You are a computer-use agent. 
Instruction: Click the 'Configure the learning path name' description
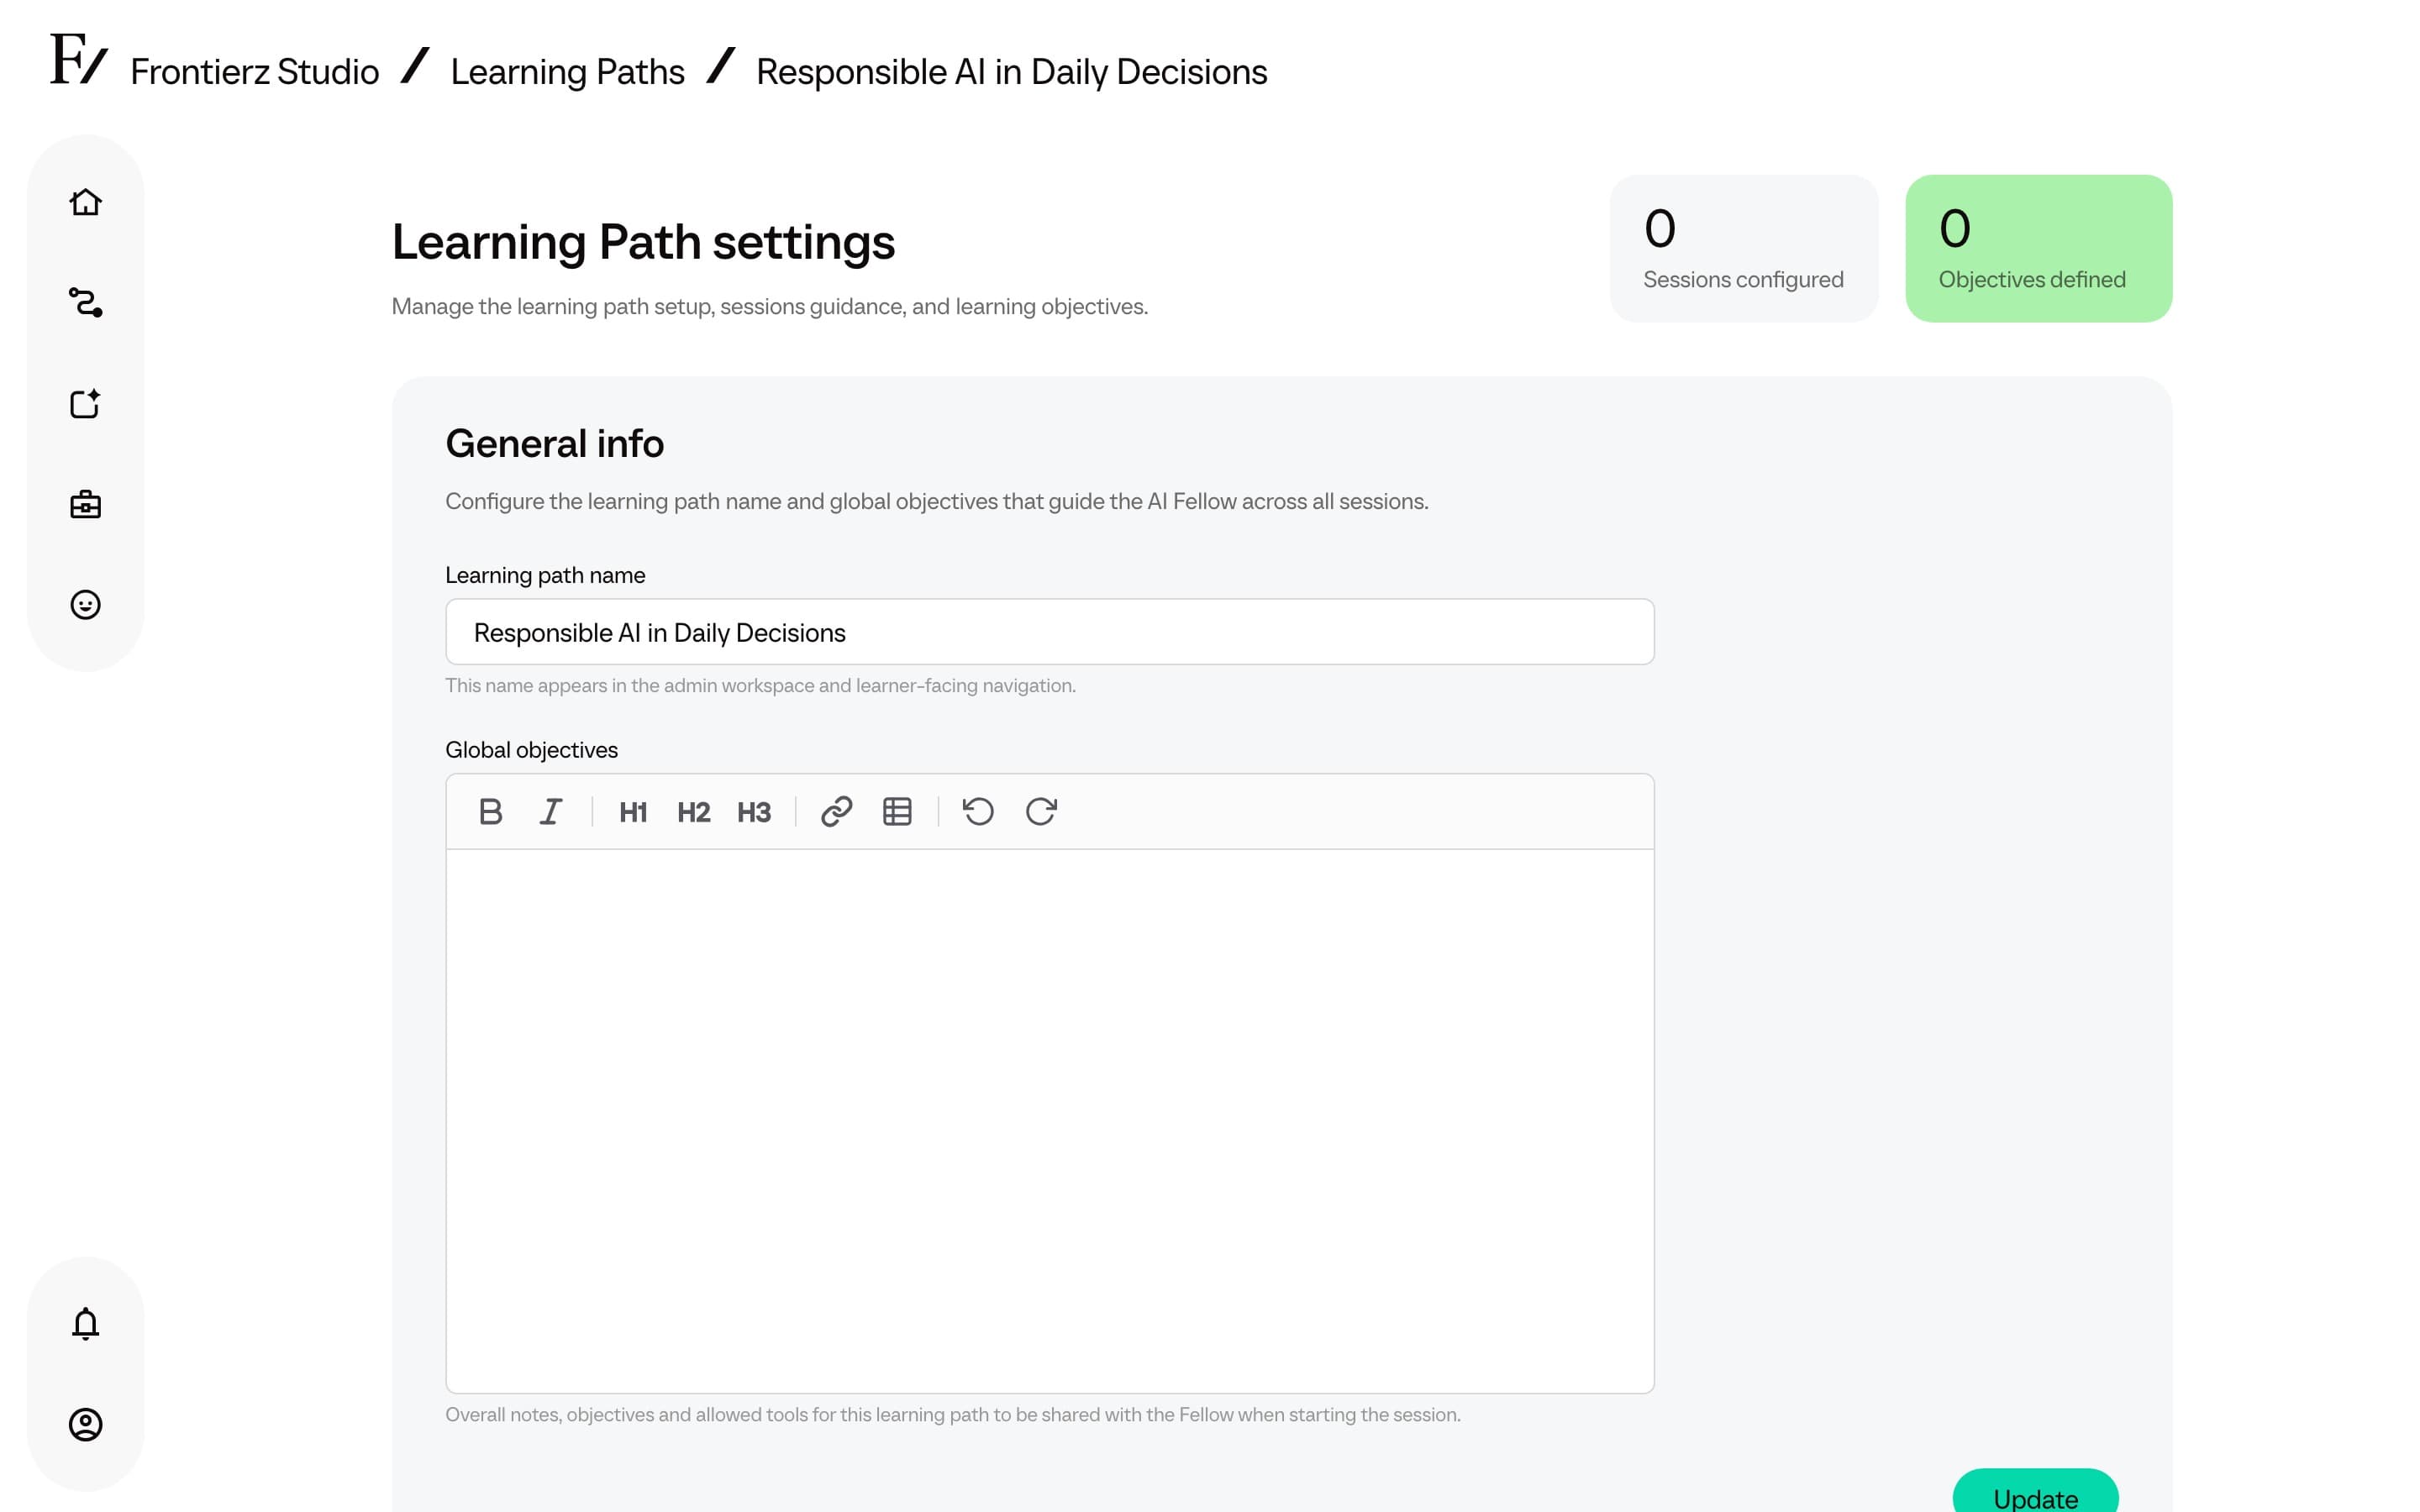[936, 502]
